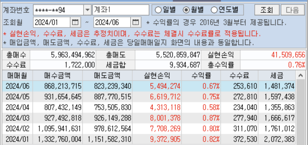Click realized profit 4,313,118 cell
The image size is (308, 145).
pyautogui.click(x=157, y=107)
